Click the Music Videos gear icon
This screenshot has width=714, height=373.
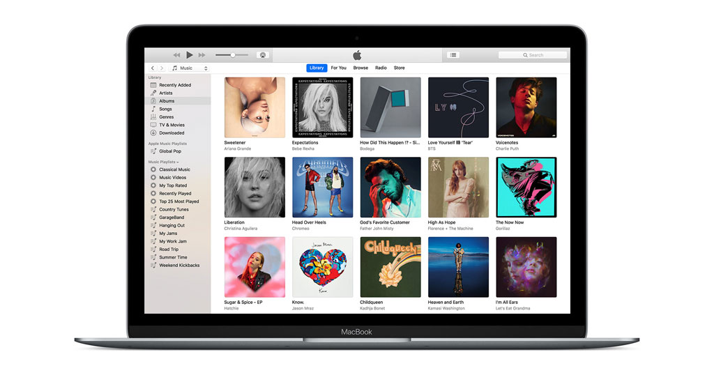(x=153, y=178)
